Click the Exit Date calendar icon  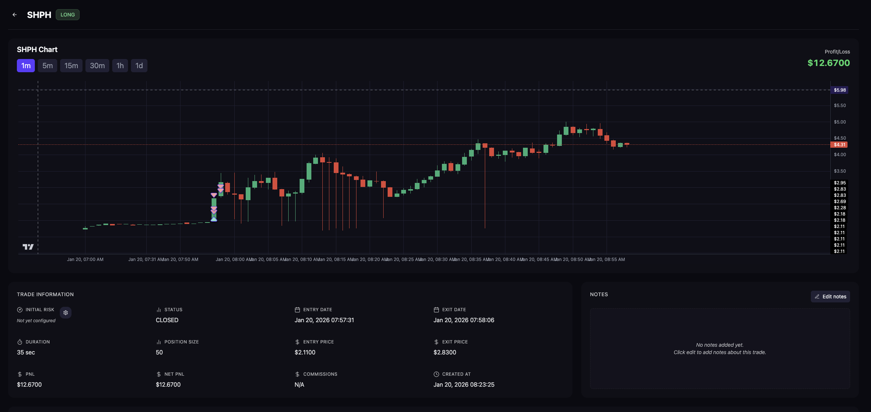pyautogui.click(x=436, y=310)
